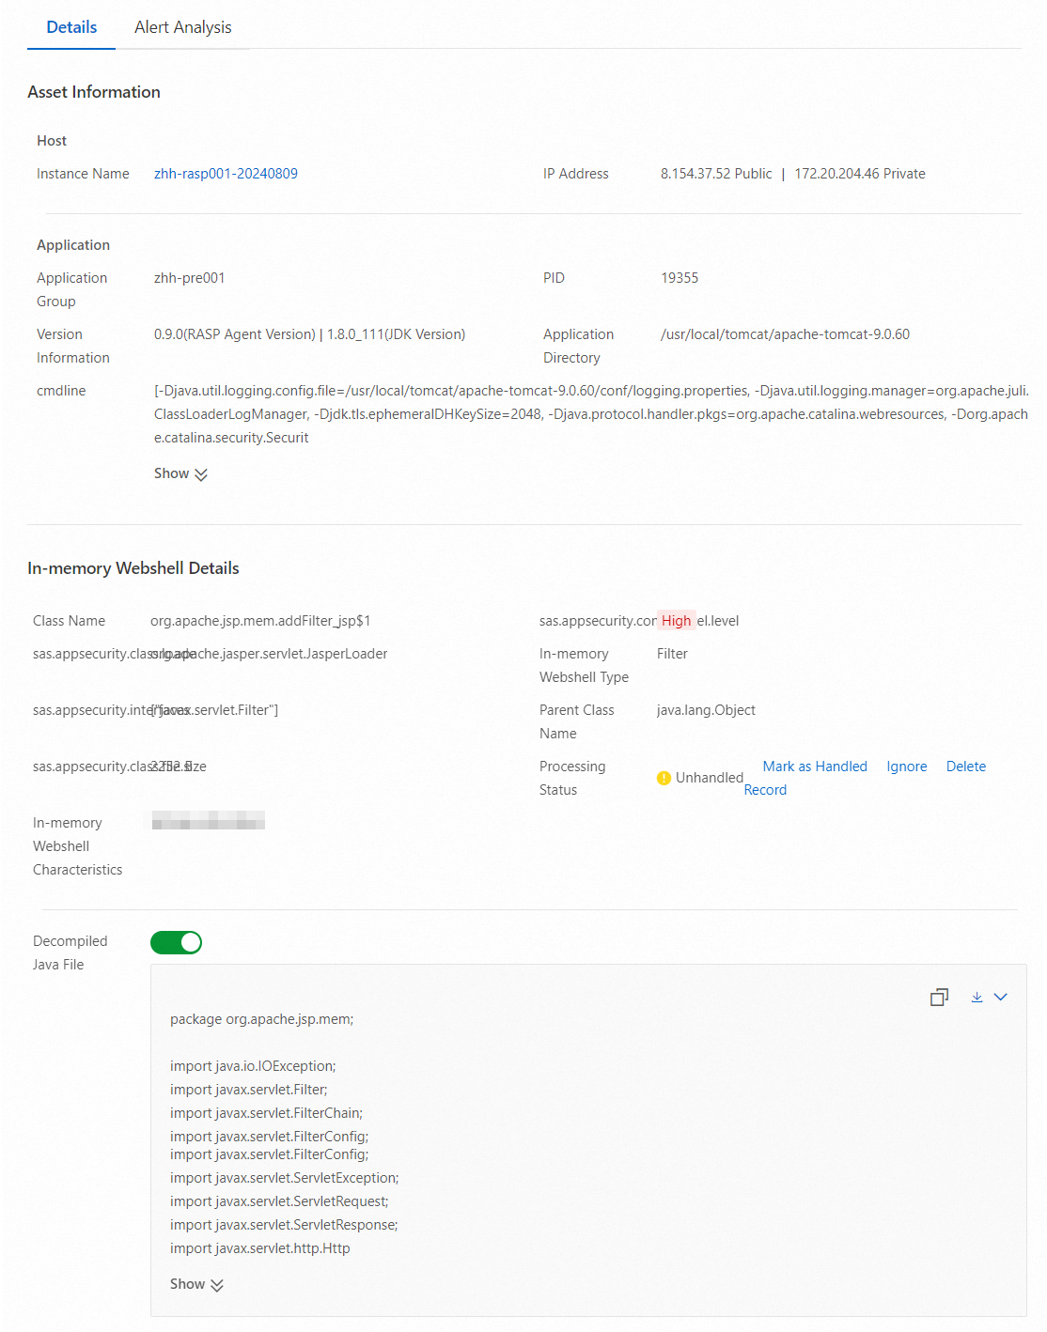Click the blurred webshell characteristics value
The image size is (1047, 1332).
pyautogui.click(x=209, y=820)
